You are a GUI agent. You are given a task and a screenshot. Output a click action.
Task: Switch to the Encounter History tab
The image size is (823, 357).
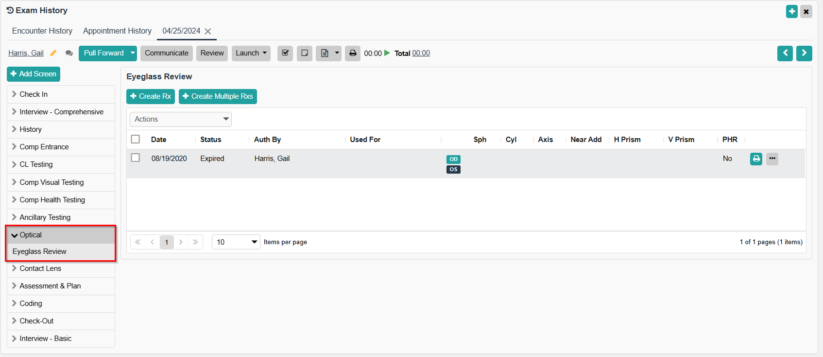click(x=42, y=31)
